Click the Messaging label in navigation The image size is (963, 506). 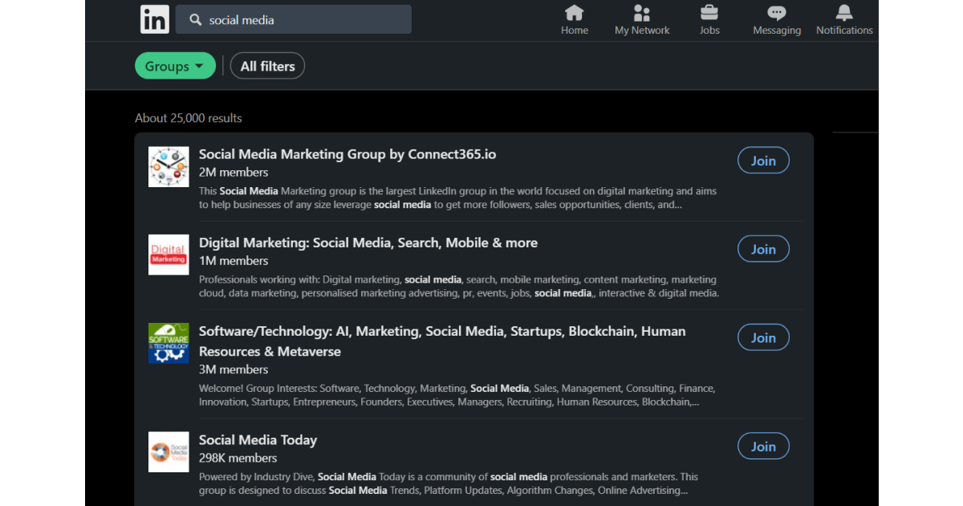pyautogui.click(x=777, y=31)
